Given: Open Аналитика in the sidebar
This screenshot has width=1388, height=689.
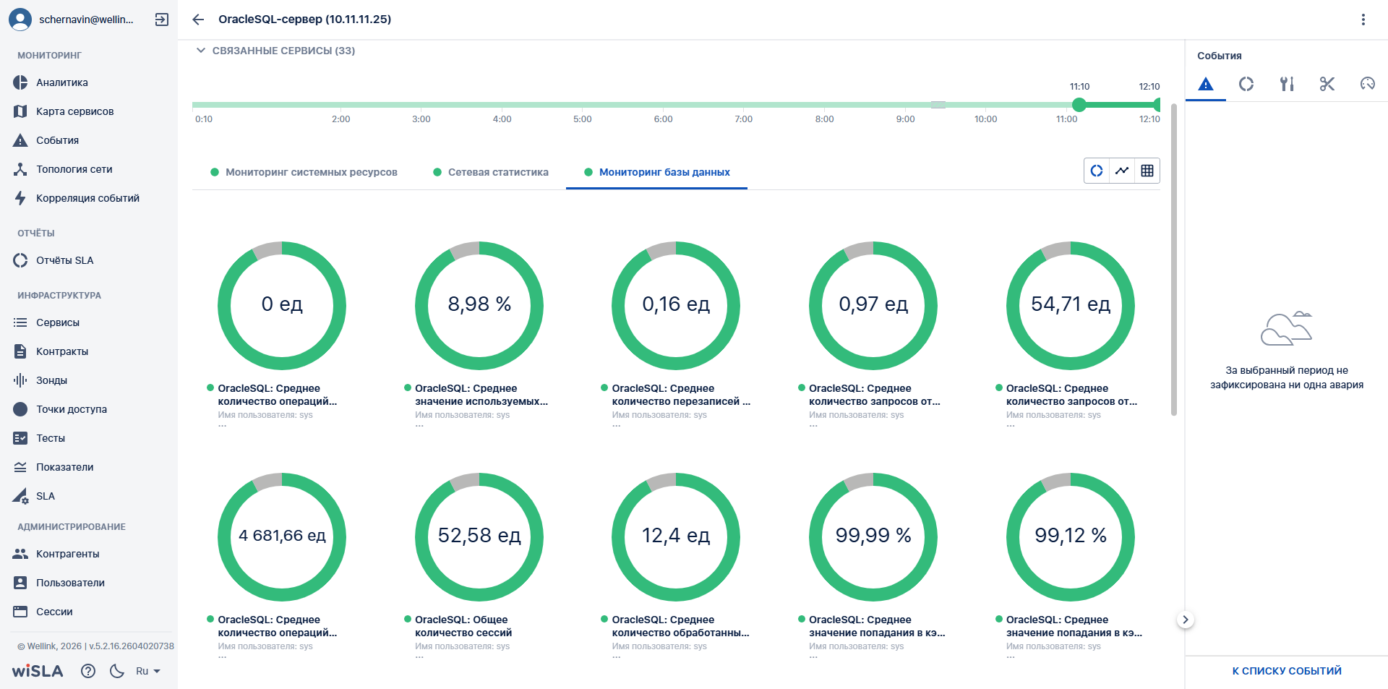Looking at the screenshot, I should (89, 82).
